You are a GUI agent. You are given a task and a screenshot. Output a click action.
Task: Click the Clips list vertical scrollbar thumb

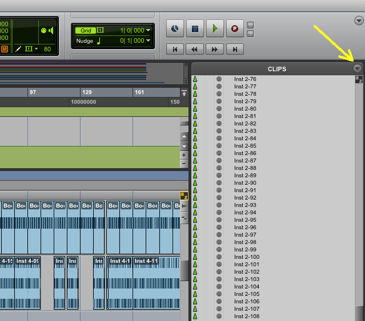click(x=359, y=314)
